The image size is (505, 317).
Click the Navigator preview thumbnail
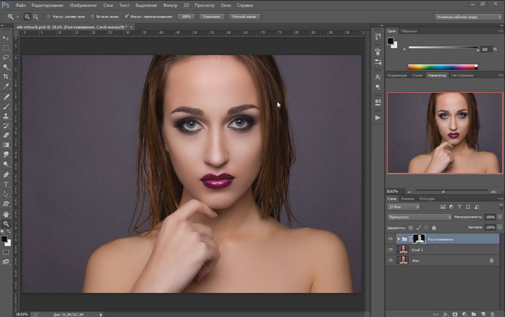445,133
